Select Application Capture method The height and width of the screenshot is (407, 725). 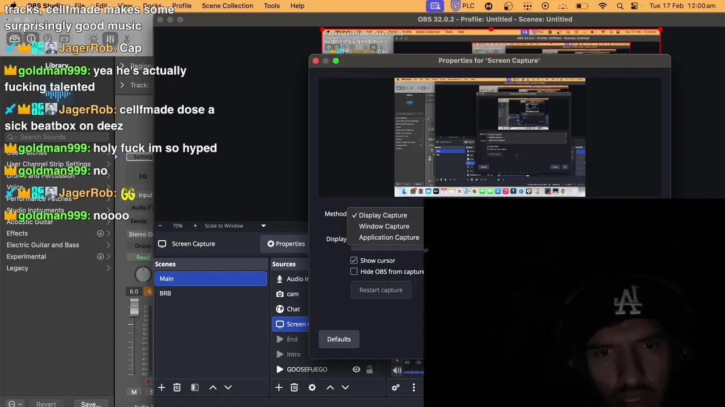(x=389, y=237)
